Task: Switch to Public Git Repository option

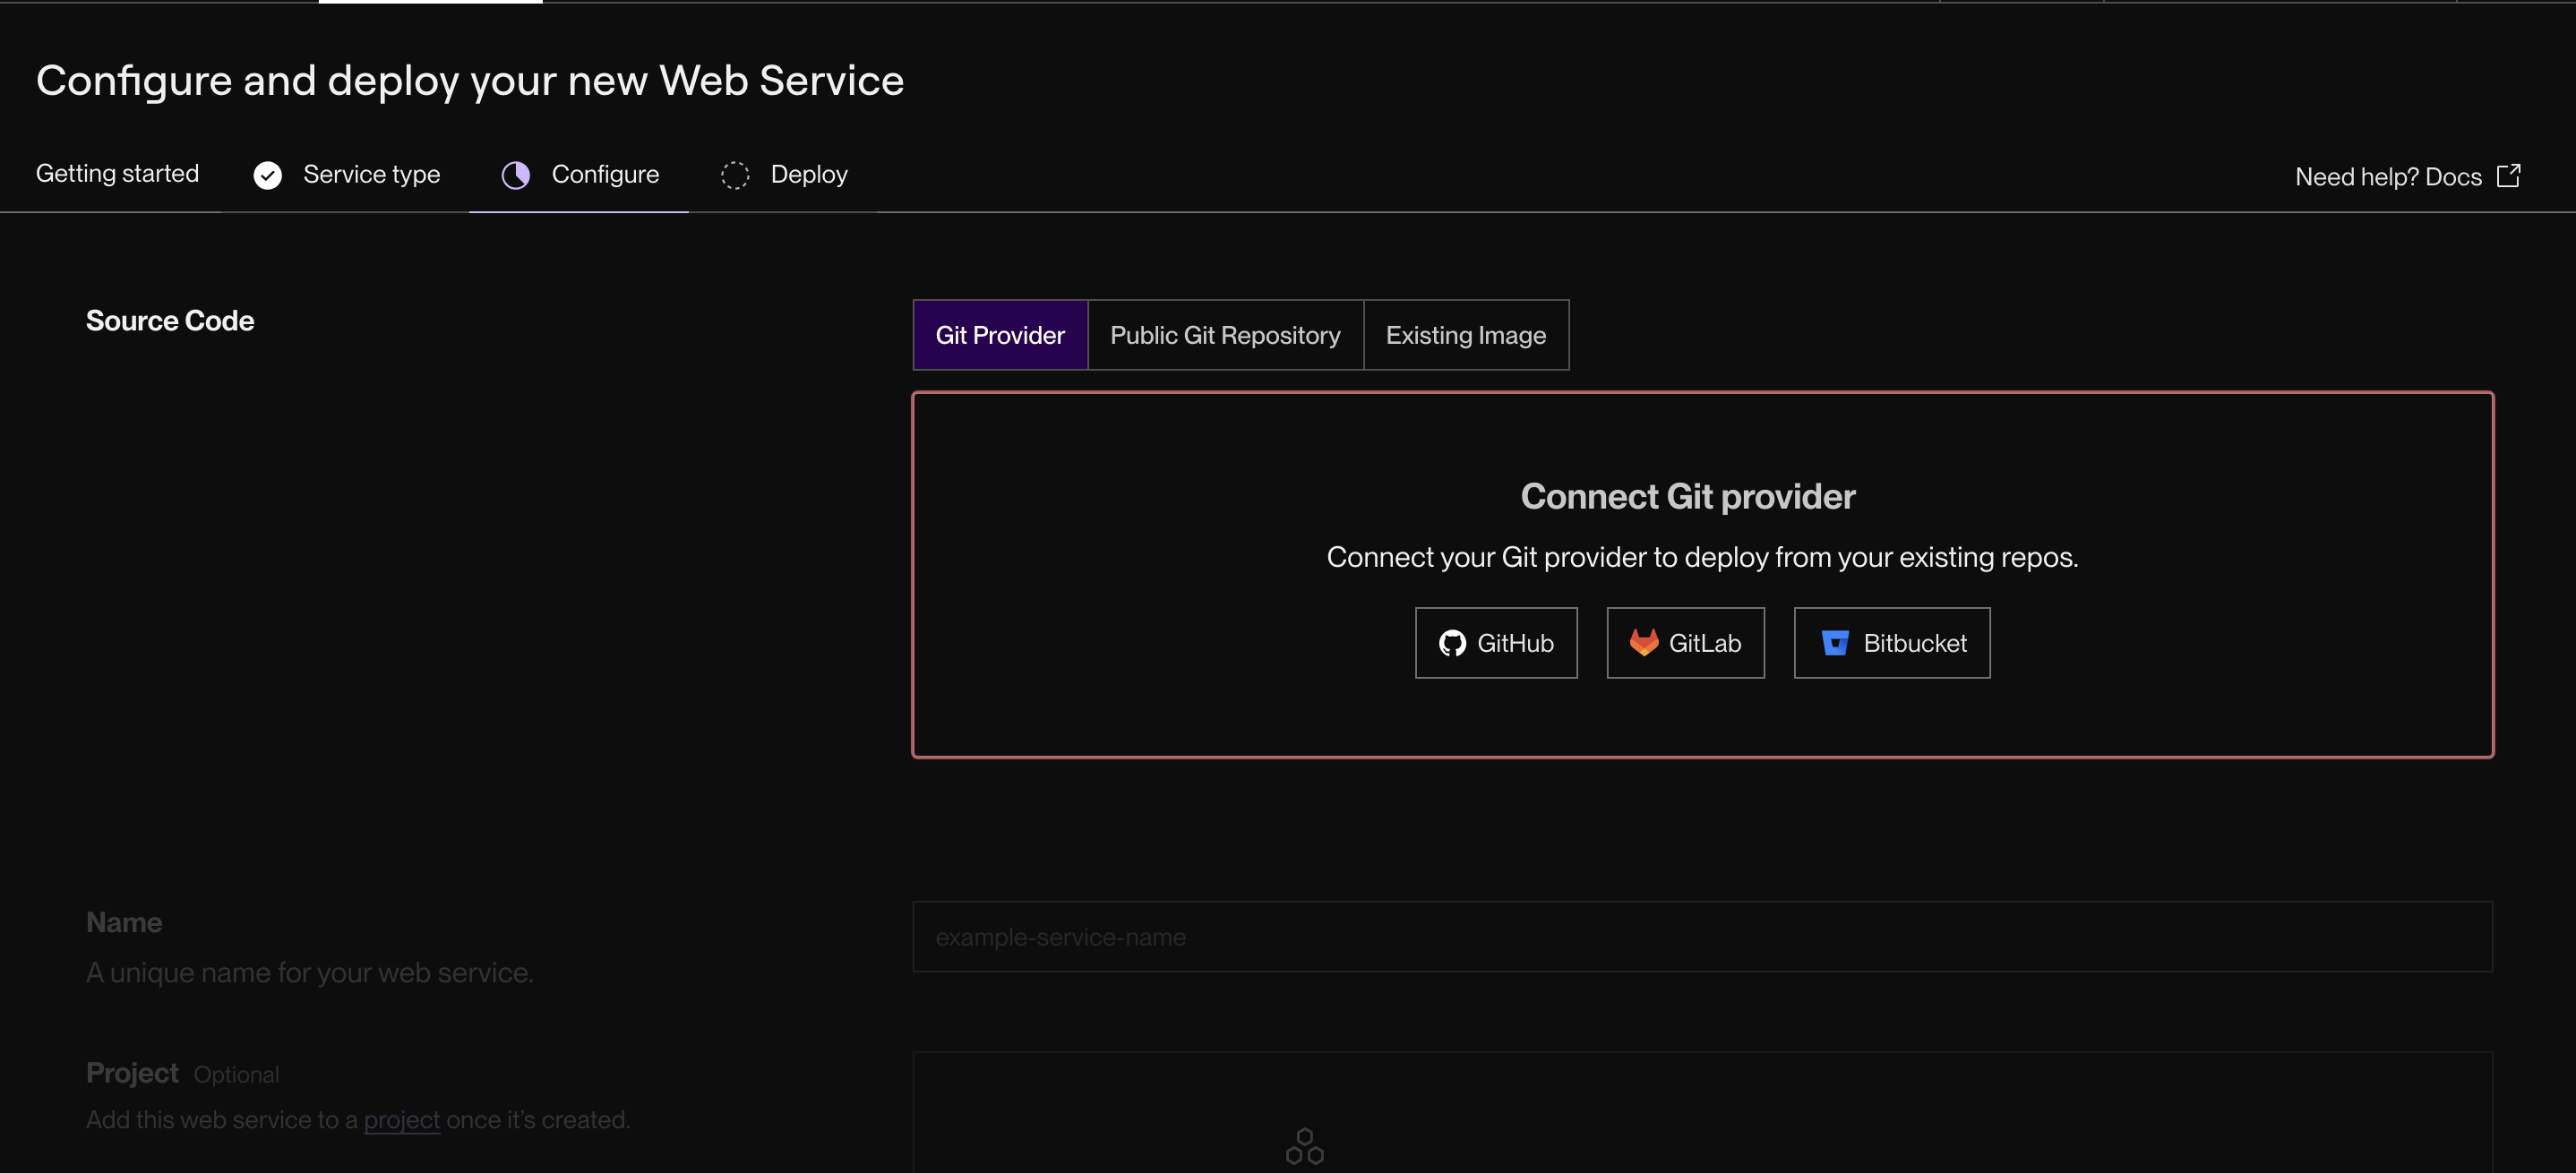Action: click(x=1224, y=335)
